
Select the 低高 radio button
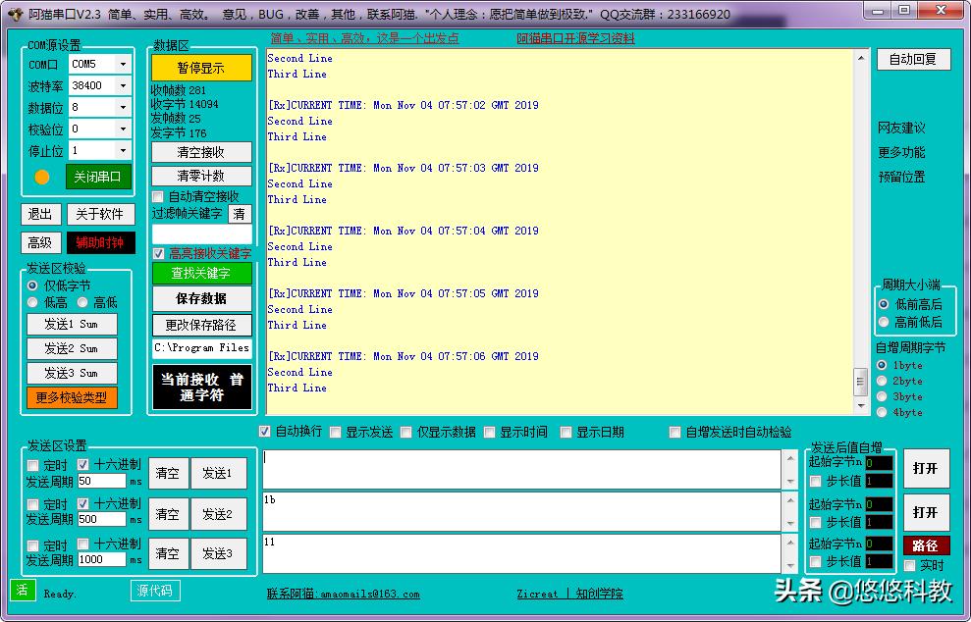pyautogui.click(x=32, y=302)
